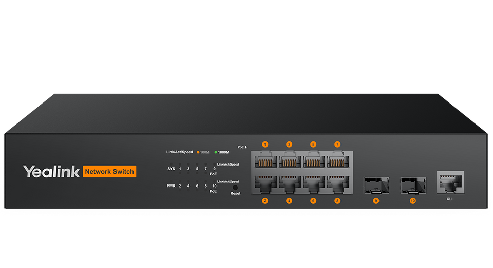Click the green 1000M legend dot

[x=216, y=152]
